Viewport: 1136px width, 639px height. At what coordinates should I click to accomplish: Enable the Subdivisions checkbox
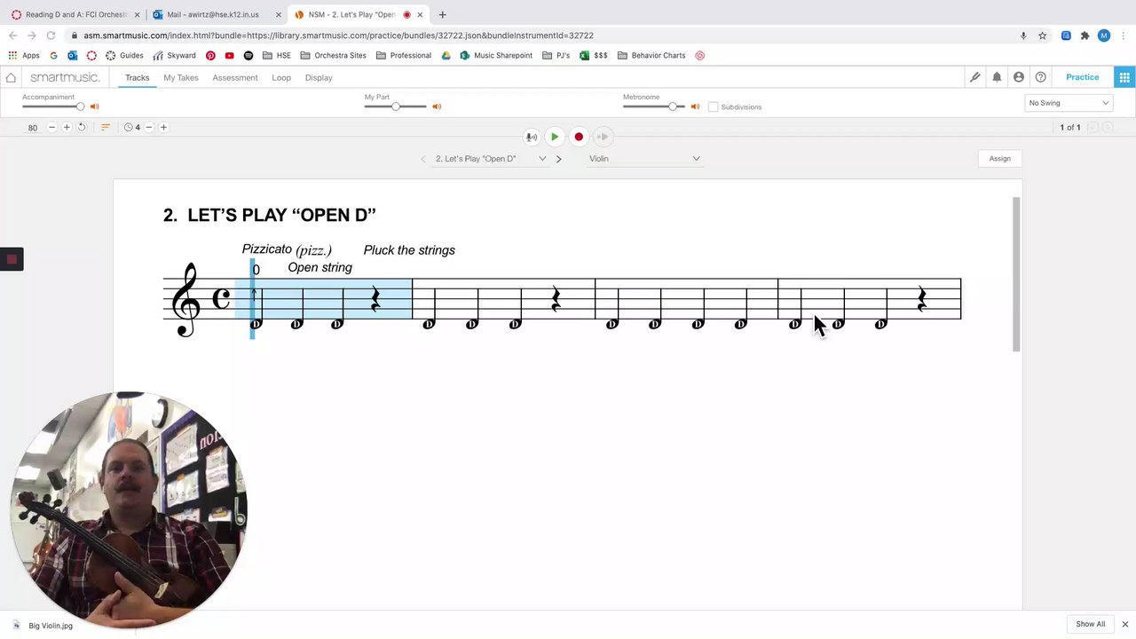[713, 107]
